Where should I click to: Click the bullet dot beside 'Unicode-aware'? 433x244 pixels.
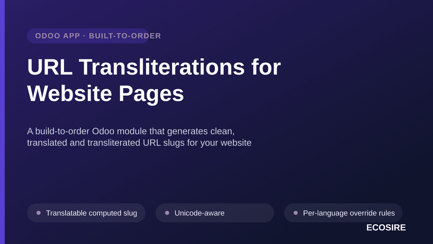(x=167, y=213)
